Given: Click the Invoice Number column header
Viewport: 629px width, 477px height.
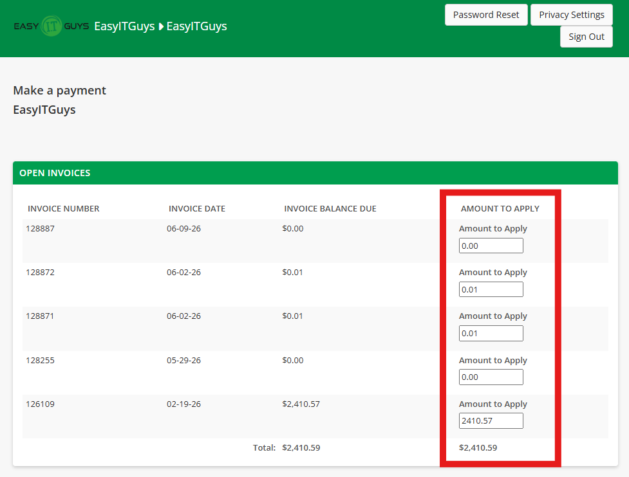Looking at the screenshot, I should click(x=63, y=209).
